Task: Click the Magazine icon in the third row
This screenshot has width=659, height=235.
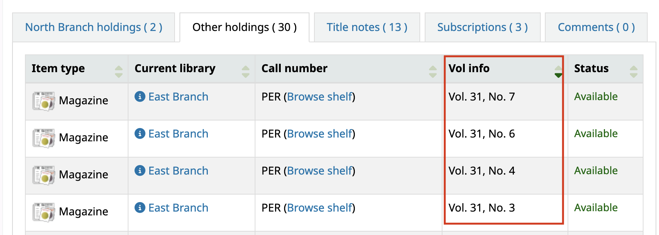Action: point(43,175)
